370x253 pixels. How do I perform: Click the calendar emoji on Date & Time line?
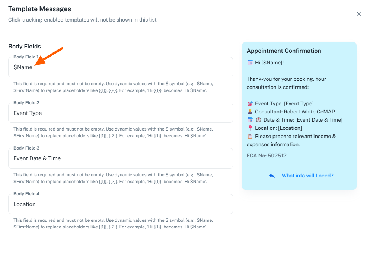(x=250, y=120)
